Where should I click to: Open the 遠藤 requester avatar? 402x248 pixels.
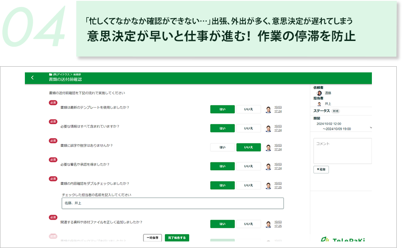pos(319,93)
